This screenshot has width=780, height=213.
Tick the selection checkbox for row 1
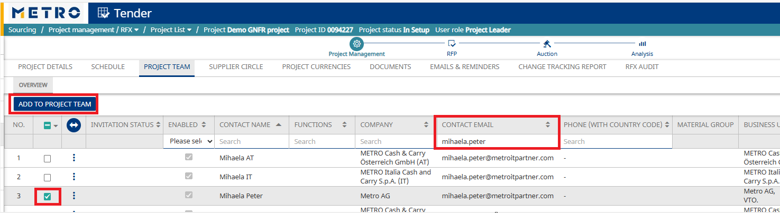[x=47, y=158]
